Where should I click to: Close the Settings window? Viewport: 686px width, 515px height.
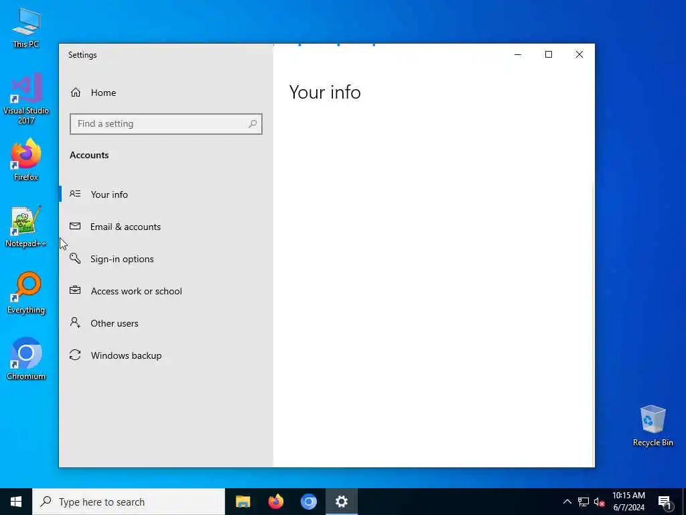pyautogui.click(x=579, y=55)
